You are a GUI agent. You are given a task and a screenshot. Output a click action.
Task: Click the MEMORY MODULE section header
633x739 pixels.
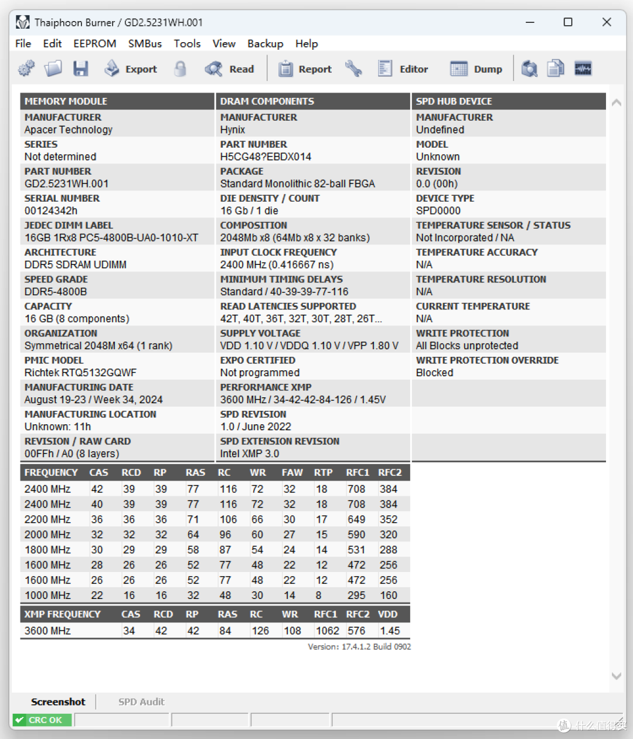pyautogui.click(x=117, y=101)
